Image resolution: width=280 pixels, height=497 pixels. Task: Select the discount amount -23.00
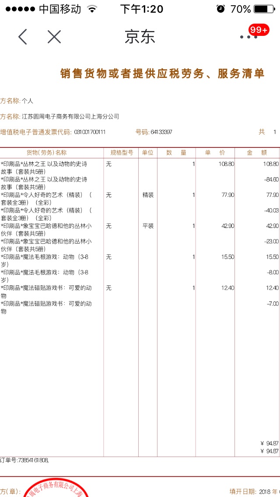(271, 241)
